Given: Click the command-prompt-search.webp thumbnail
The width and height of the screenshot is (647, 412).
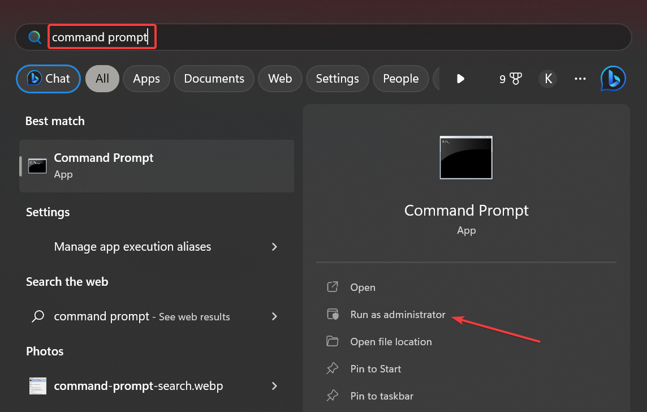Looking at the screenshot, I should [38, 386].
